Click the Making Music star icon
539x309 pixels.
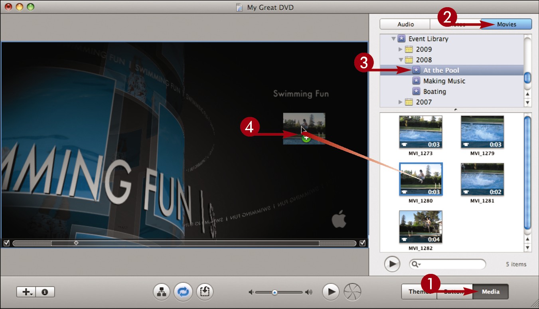tap(416, 81)
